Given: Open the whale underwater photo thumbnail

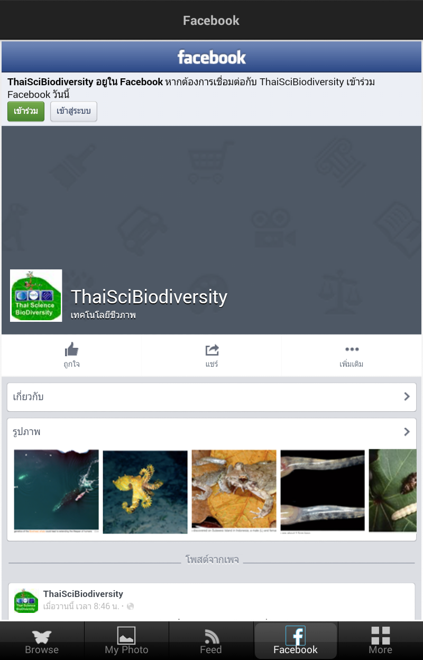Looking at the screenshot, I should (x=56, y=491).
